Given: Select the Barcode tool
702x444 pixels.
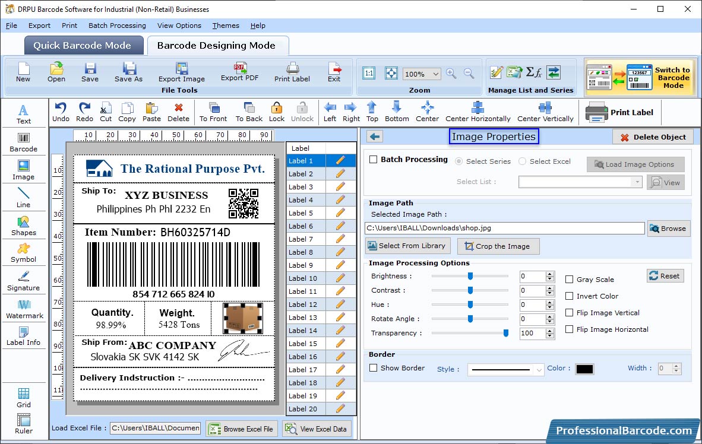Looking at the screenshot, I should (23, 143).
